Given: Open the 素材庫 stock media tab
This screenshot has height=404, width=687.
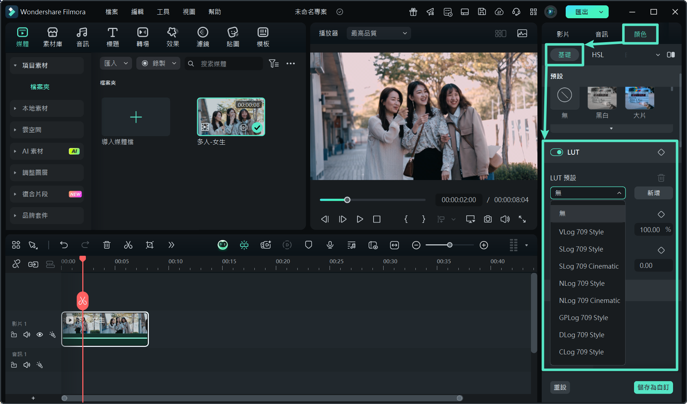Looking at the screenshot, I should pyautogui.click(x=53, y=37).
